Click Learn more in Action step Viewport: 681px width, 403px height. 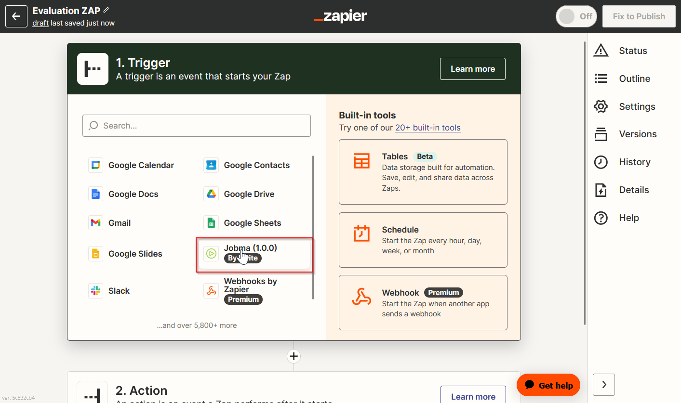473,394
